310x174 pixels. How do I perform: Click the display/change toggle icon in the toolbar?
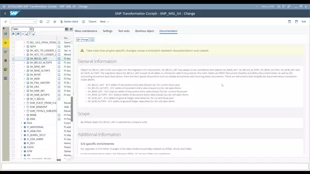click(55, 21)
